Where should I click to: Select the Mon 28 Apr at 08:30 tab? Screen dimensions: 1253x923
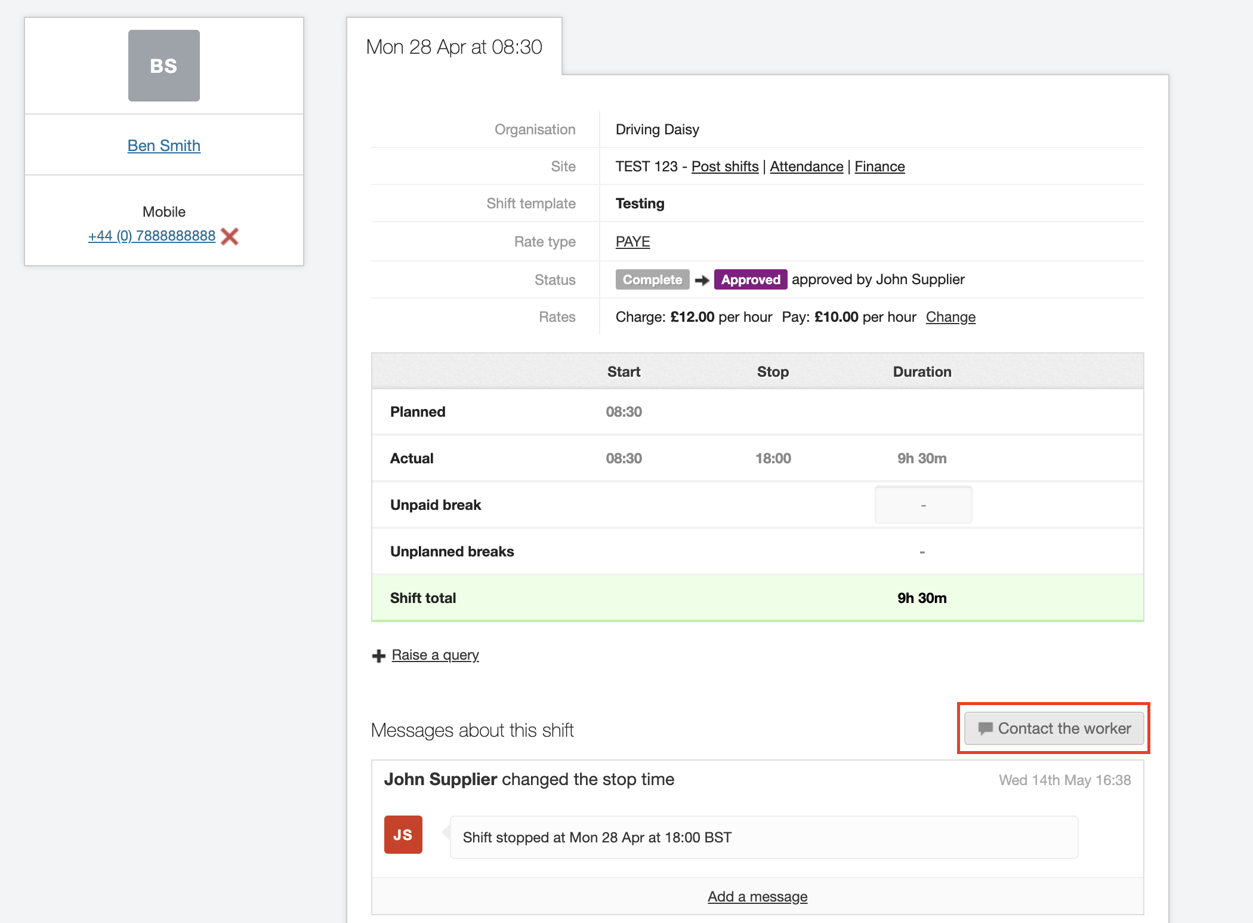(x=454, y=47)
